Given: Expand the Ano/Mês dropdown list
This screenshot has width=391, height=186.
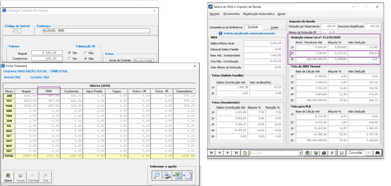Looking at the screenshot, I should pos(300,153).
